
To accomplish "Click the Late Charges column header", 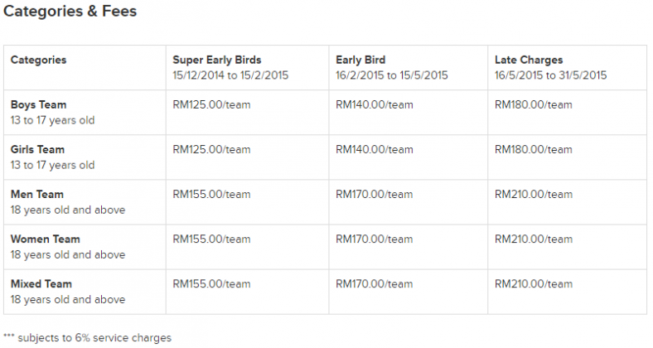I will click(529, 60).
